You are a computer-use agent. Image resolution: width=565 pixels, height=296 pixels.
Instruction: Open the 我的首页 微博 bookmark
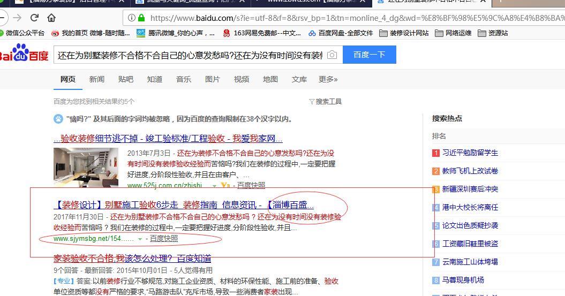(91, 33)
